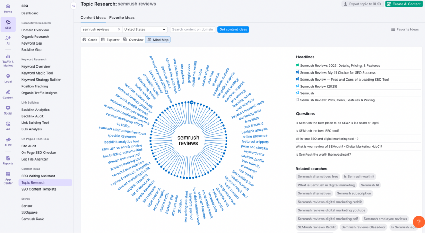Open SEO Writing Assistant in sidebar
The image size is (425, 233).
tap(38, 176)
